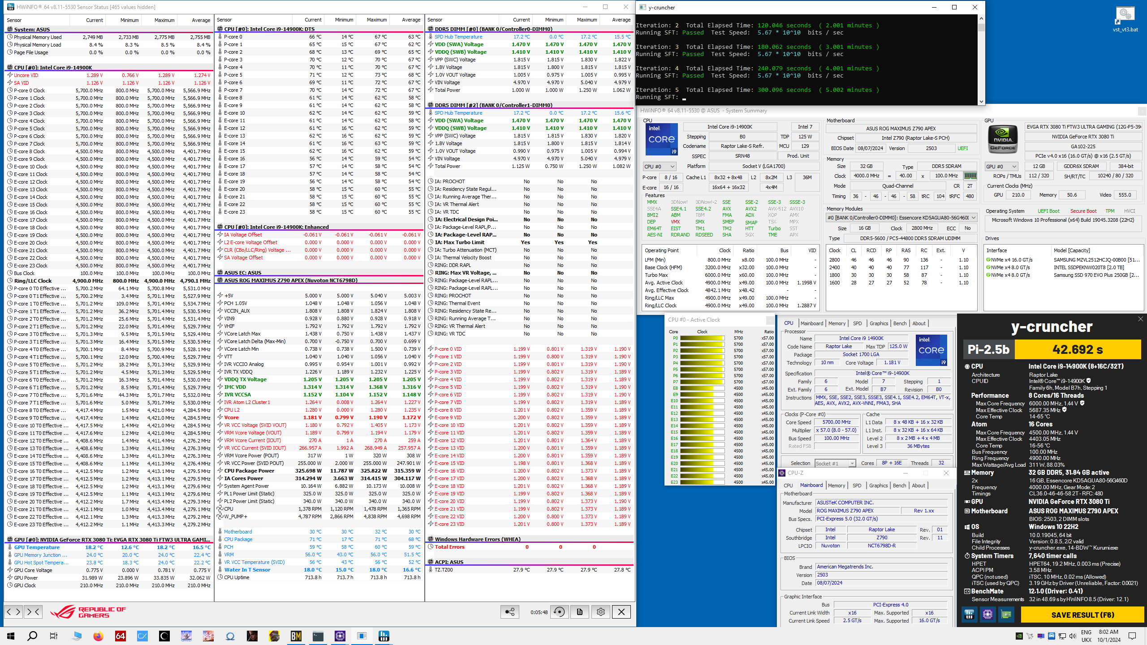
Task: Open the CPU #0 selector dropdown in System Summary
Action: [x=659, y=167]
